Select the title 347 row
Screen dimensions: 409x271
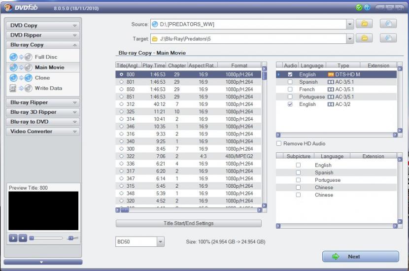[188, 179]
